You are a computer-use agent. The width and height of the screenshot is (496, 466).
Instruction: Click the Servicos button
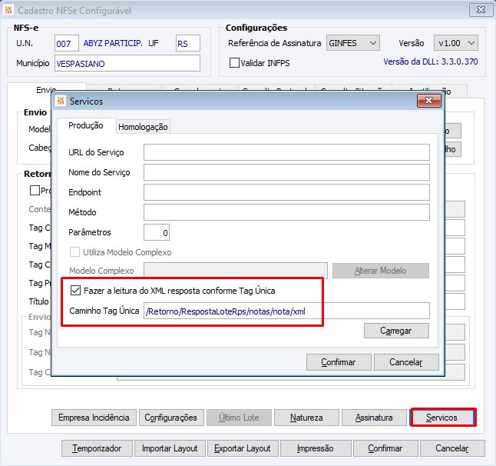tap(442, 418)
